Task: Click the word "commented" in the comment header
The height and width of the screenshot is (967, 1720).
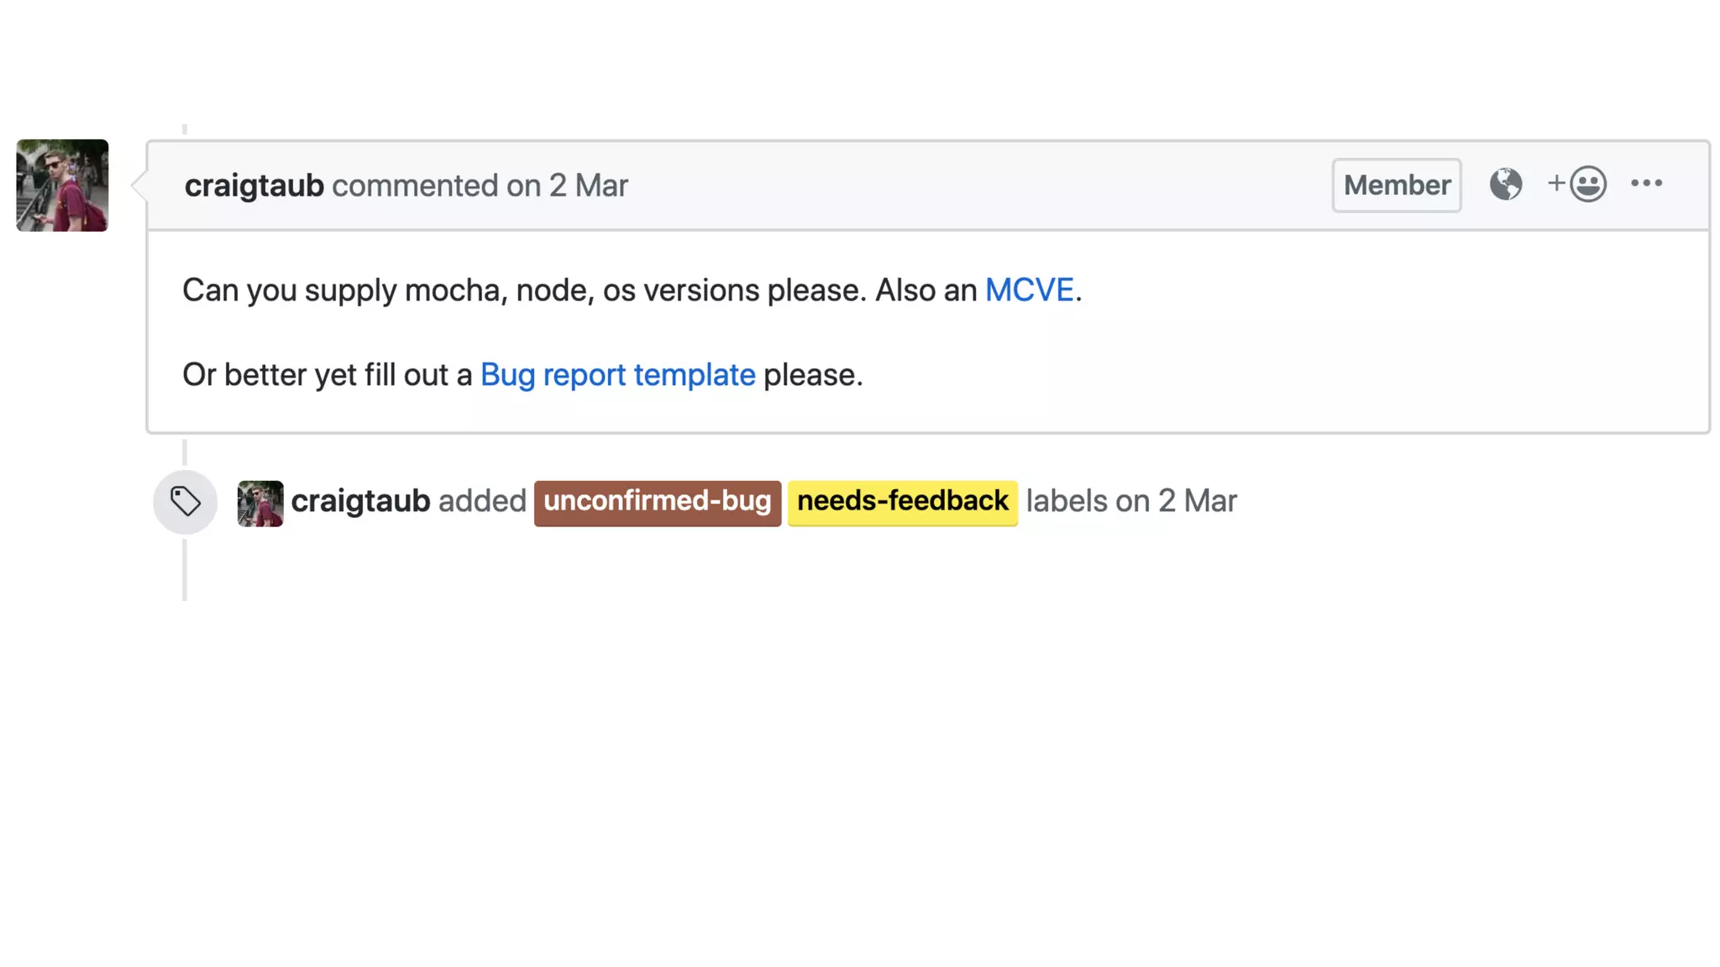Action: pyautogui.click(x=415, y=186)
